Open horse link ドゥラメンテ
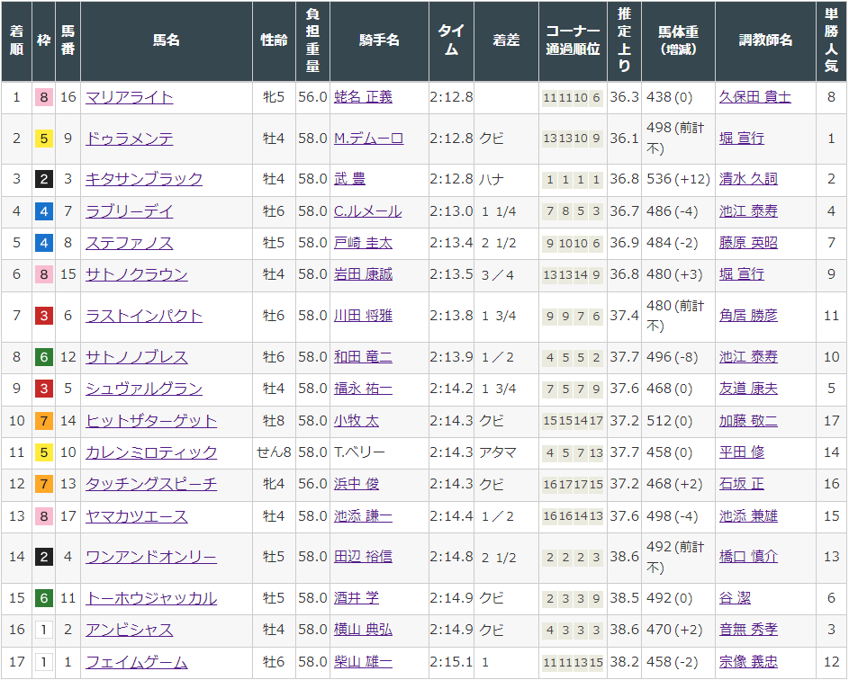Viewport: 849px width, 680px height. (130, 139)
